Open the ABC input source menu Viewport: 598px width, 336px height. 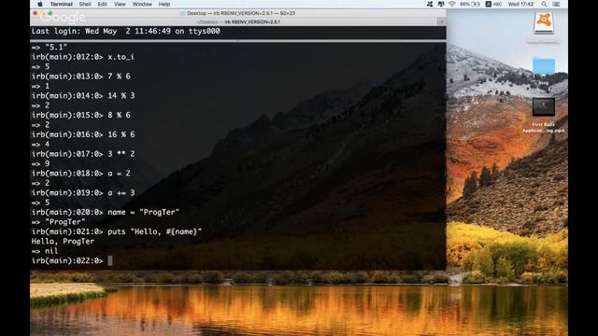tap(493, 4)
